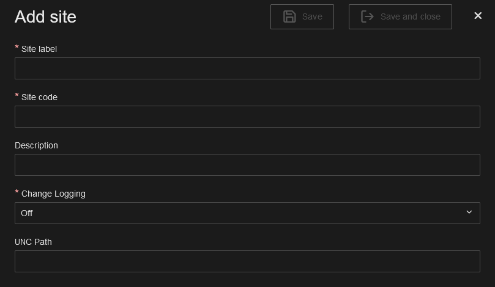
Task: Click the Change Logging field caption
Action: [53, 194]
